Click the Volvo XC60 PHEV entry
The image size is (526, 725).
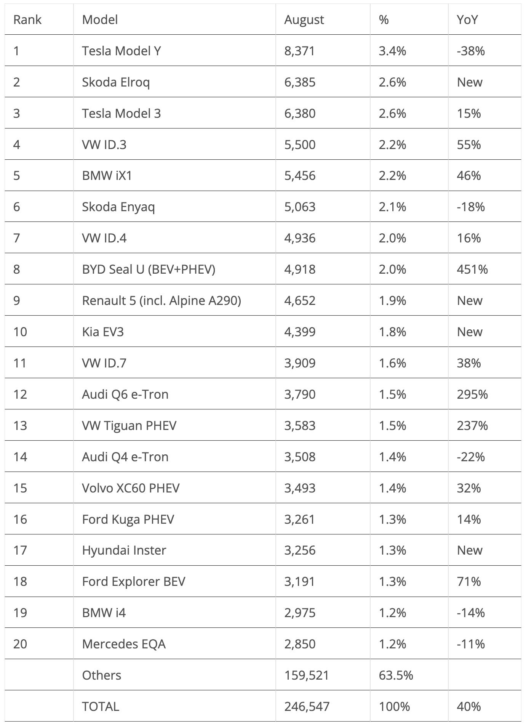point(131,488)
